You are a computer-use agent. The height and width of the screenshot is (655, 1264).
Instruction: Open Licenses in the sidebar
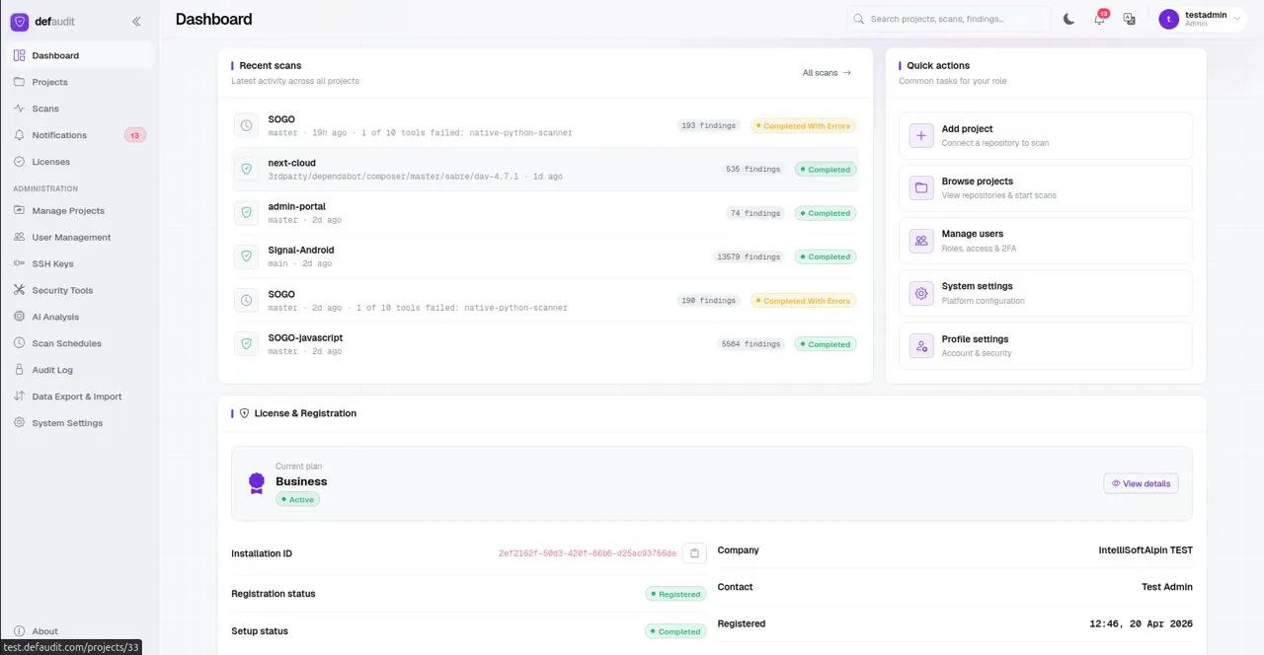[x=78, y=162]
